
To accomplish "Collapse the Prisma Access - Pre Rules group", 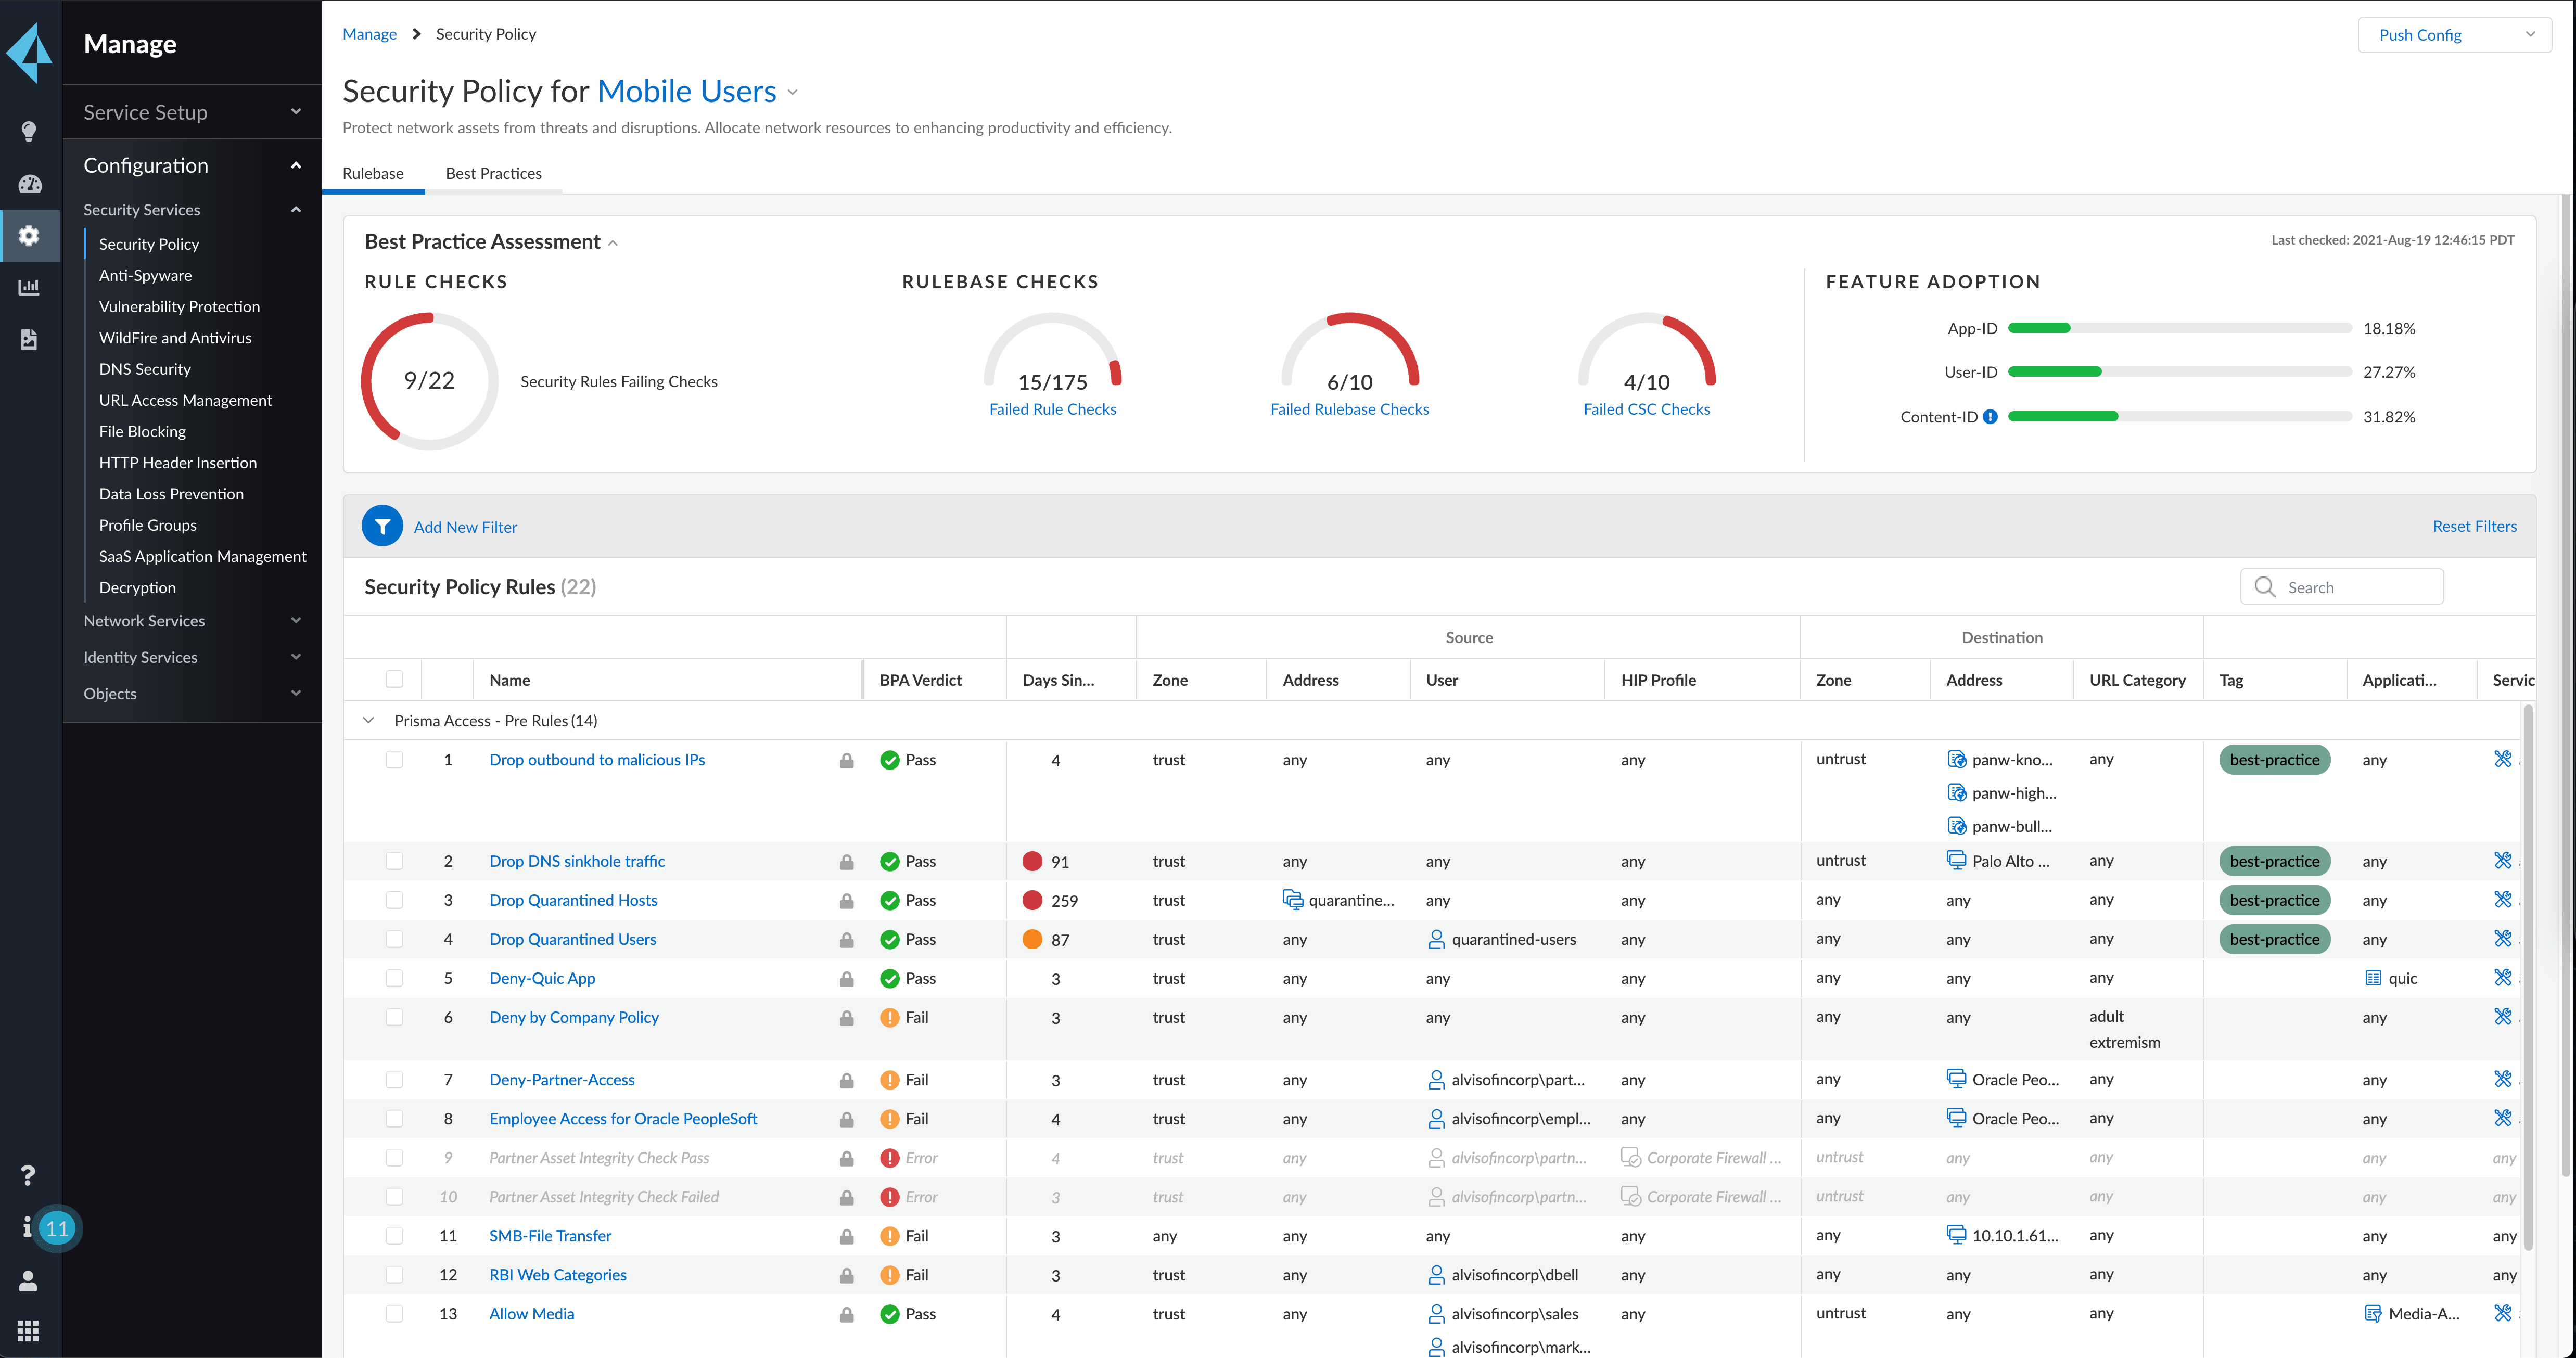I will [368, 720].
